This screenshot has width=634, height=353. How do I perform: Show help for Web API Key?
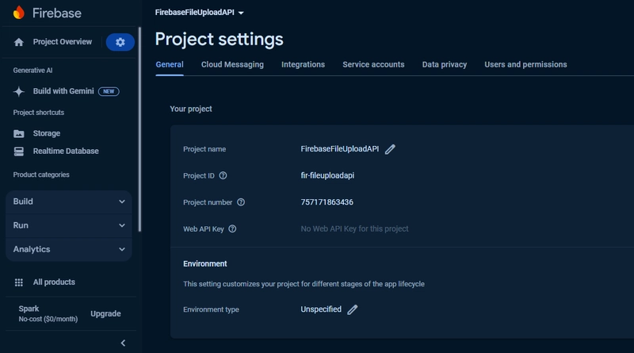coord(232,229)
